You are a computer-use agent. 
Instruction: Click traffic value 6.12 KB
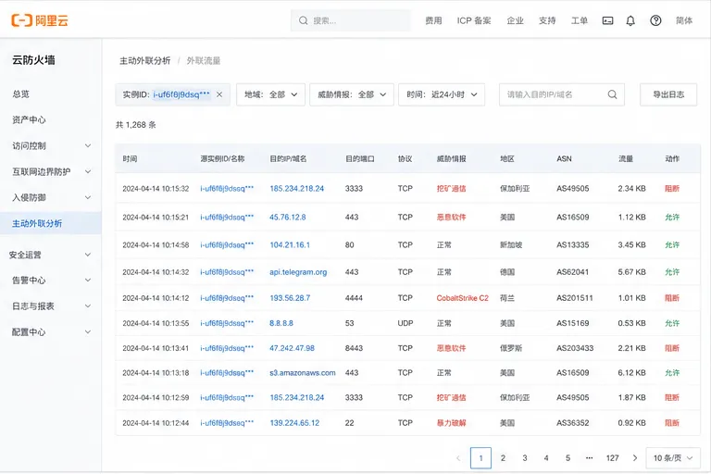tap(631, 373)
